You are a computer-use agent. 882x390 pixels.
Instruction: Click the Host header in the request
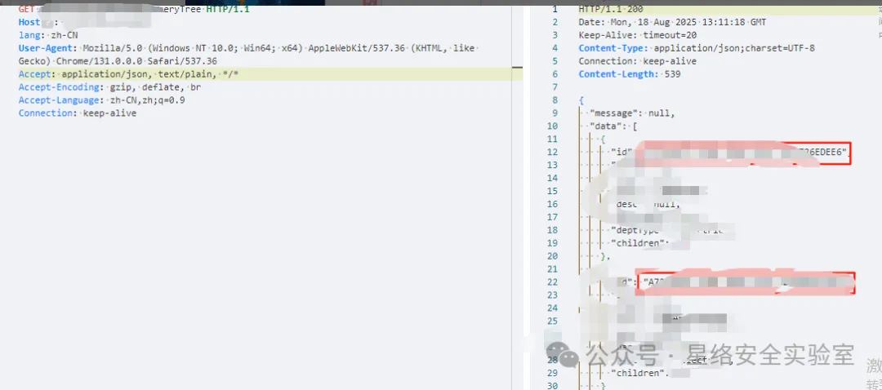29,22
